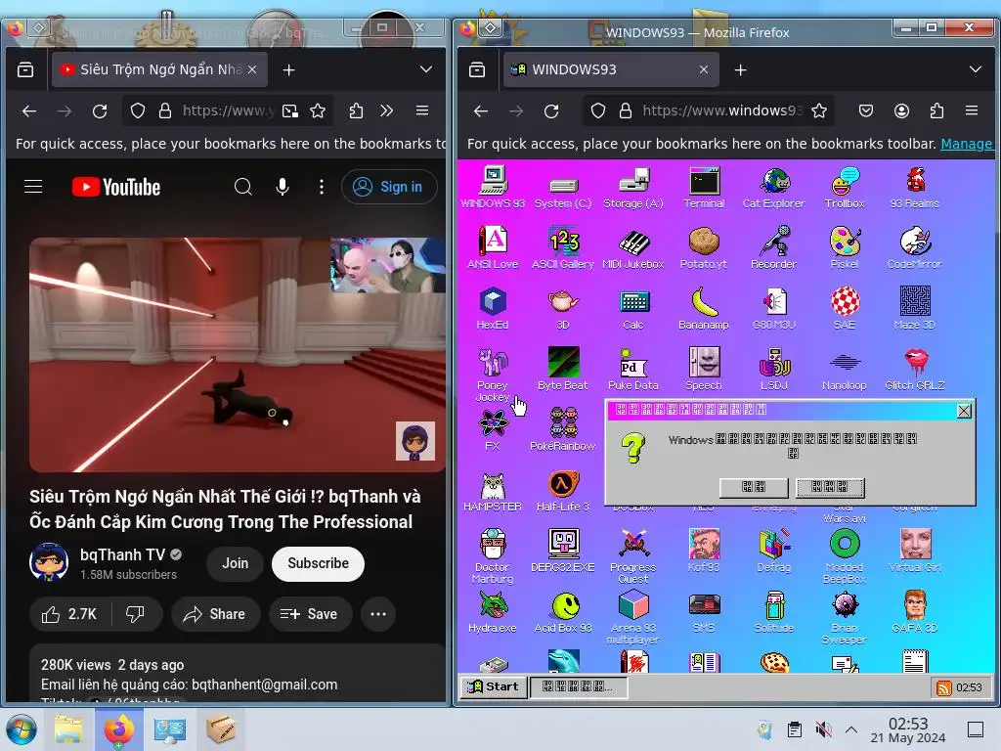Select the glitched task in Windows93 taskbar
Viewport: 1001px width, 751px height.
(x=578, y=686)
